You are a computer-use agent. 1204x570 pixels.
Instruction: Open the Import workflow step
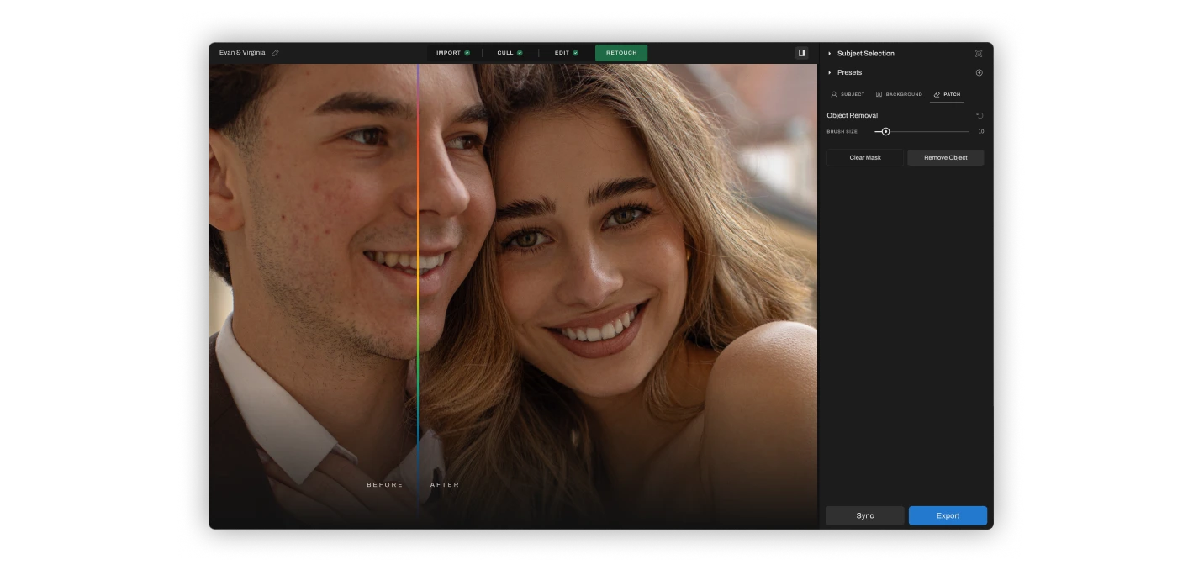coord(448,53)
